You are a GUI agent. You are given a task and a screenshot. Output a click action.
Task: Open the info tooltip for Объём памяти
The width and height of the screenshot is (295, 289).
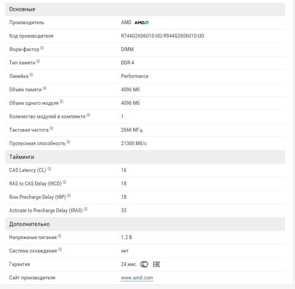[x=44, y=88]
